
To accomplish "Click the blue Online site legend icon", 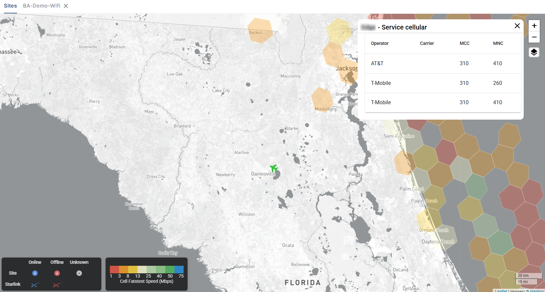I will click(35, 273).
